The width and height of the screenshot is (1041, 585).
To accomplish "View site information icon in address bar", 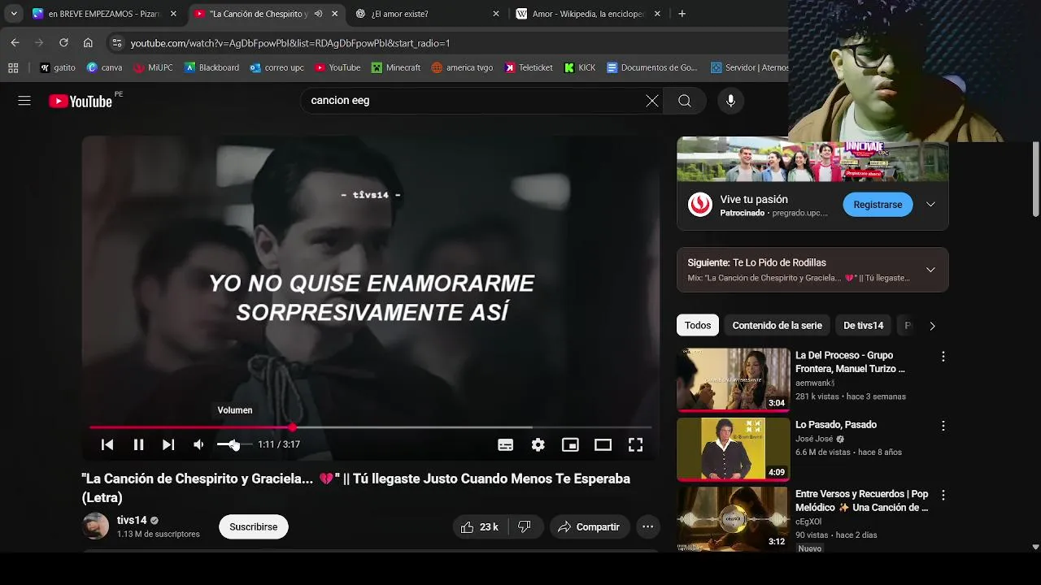I will (x=117, y=43).
